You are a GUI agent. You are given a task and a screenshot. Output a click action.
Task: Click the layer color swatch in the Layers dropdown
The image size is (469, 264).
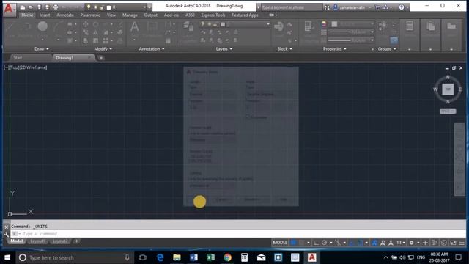(x=223, y=24)
